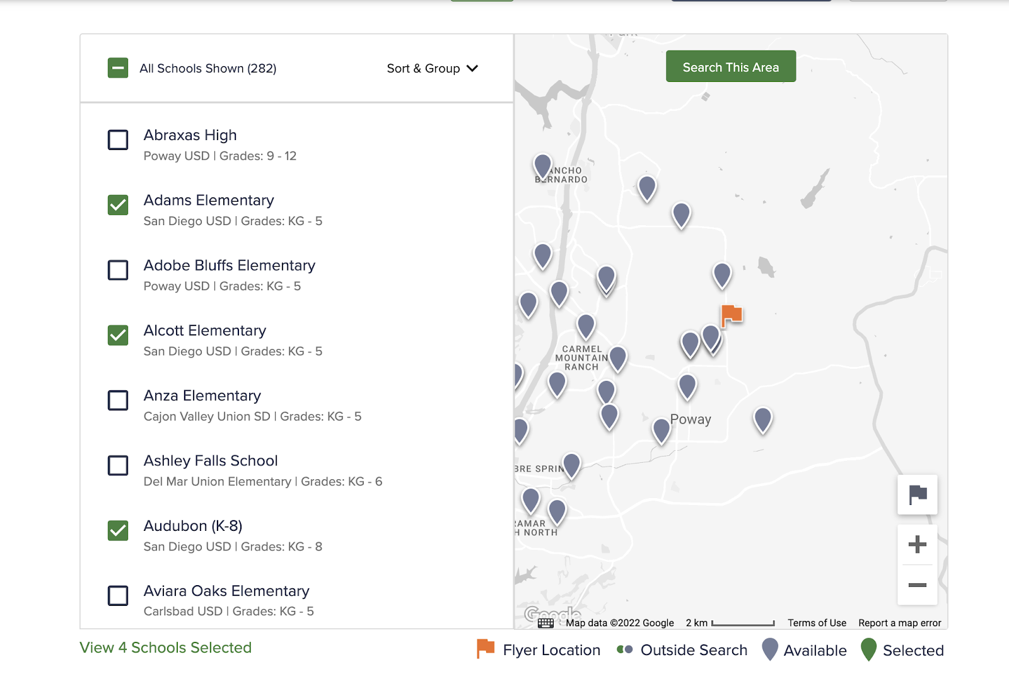Click the Selected legend label
The height and width of the screenshot is (686, 1009).
(913, 650)
